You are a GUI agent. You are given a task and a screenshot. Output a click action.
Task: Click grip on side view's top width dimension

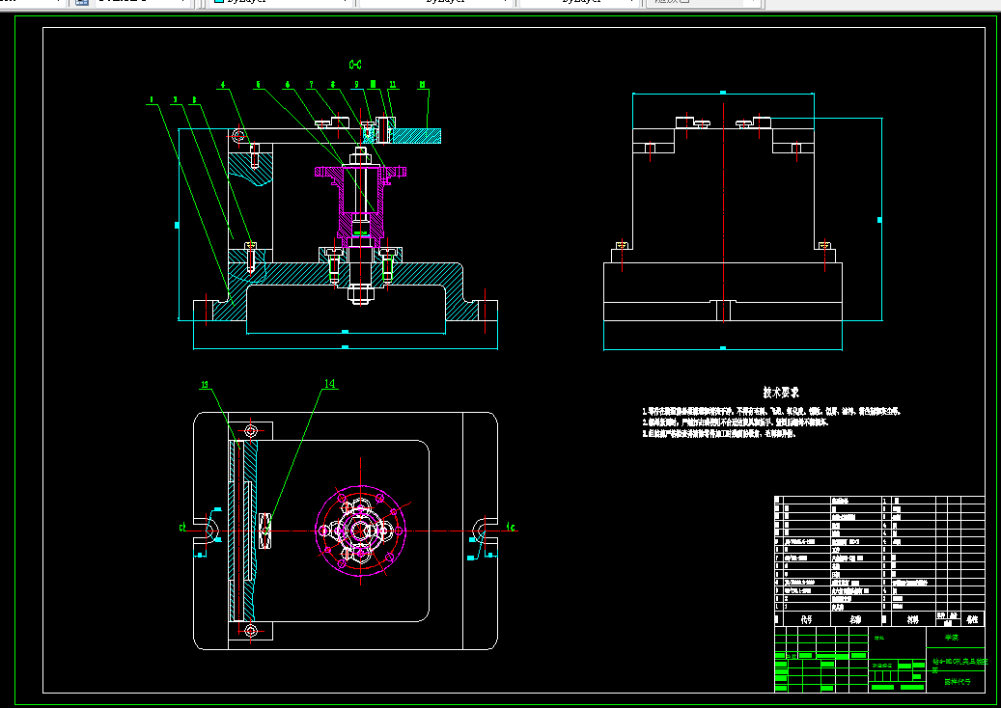(723, 94)
